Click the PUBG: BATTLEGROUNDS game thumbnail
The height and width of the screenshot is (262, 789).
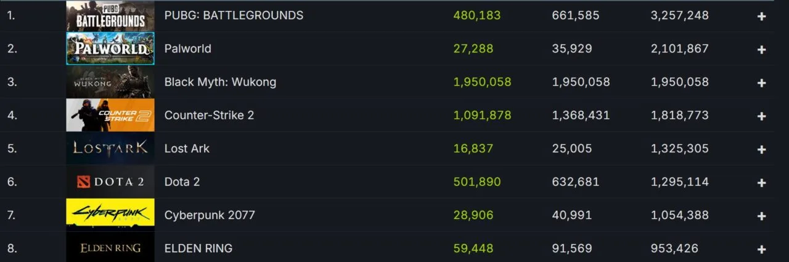(110, 15)
